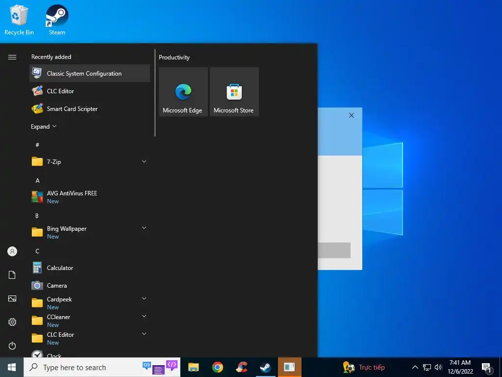Launch Google Chrome from taskbar
The width and height of the screenshot is (502, 377).
217,367
